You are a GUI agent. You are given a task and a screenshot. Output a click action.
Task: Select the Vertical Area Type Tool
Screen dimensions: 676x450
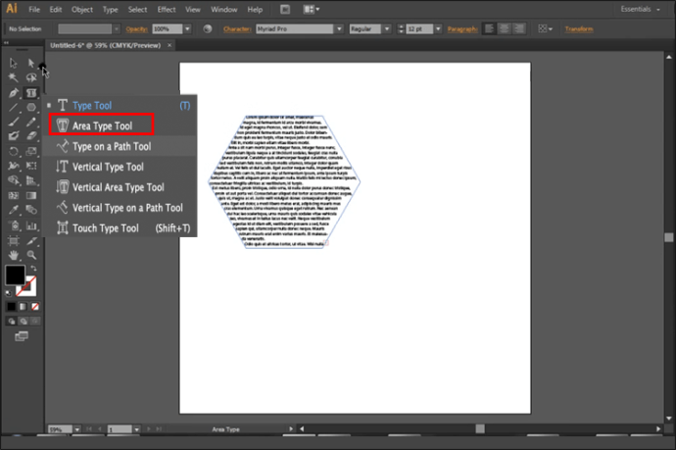(x=118, y=187)
